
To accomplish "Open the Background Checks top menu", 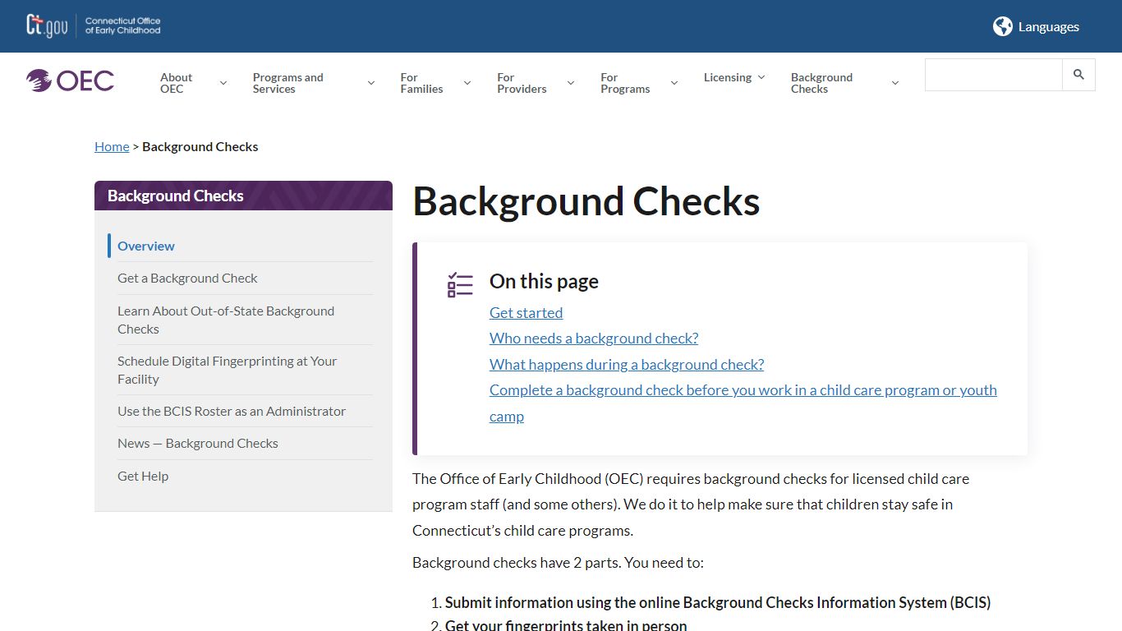I will 821,83.
